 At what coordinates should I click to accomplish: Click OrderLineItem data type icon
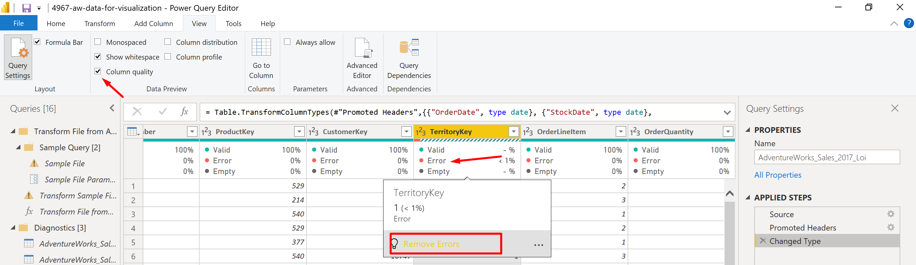pos(528,132)
